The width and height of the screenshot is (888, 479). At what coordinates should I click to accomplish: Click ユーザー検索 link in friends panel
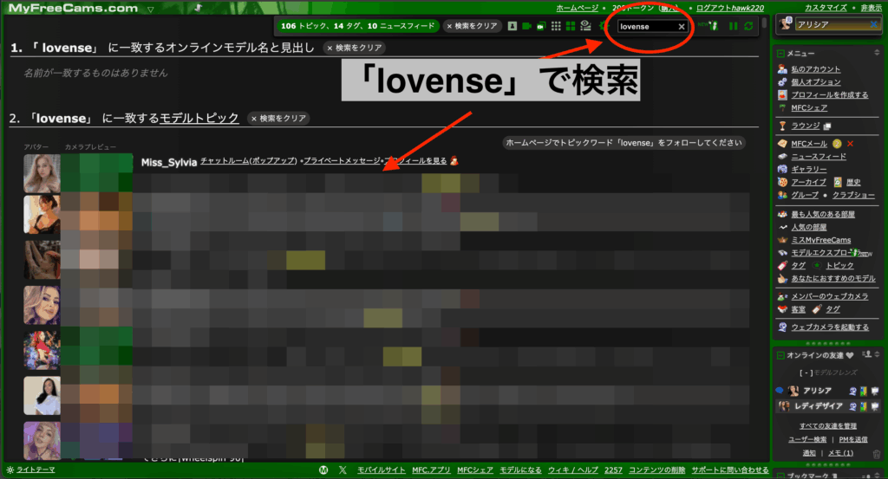point(807,439)
